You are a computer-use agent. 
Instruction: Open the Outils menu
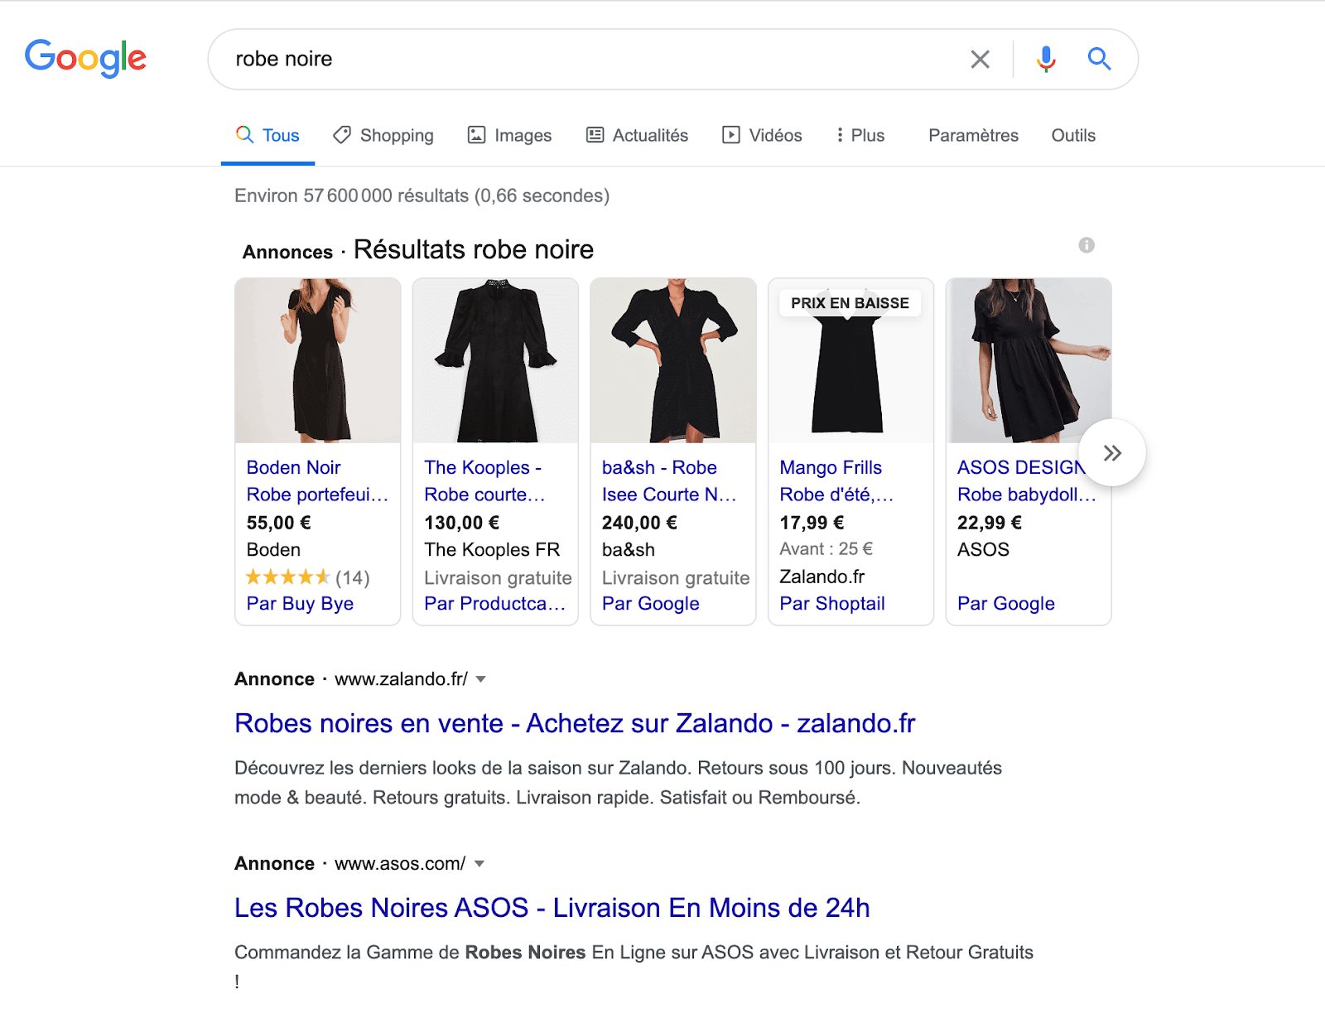click(1073, 135)
